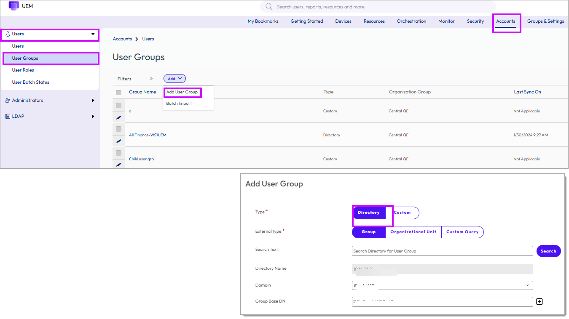Sort by Last Sync On column
Viewport: 569px width, 319px height.
coord(527,92)
